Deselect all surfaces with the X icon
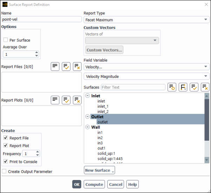 pos(205,87)
